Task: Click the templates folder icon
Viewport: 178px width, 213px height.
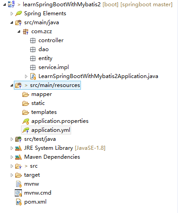Action: pos(25,113)
